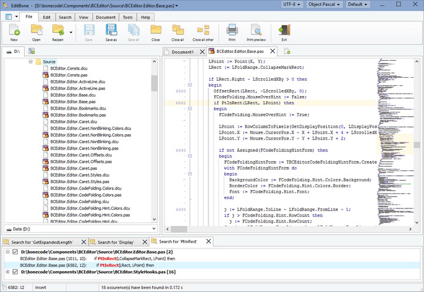The width and height of the screenshot is (424, 292).
Task: Close the 'GetExpandedLength' search tab
Action: (83, 242)
